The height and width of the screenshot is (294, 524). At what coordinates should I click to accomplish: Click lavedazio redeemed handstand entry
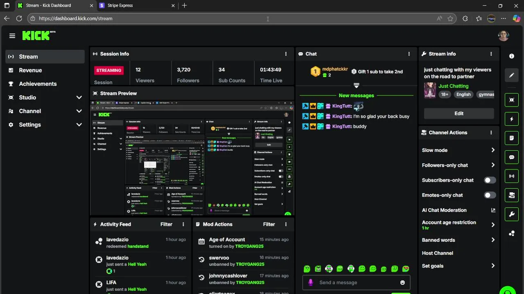coord(140,243)
